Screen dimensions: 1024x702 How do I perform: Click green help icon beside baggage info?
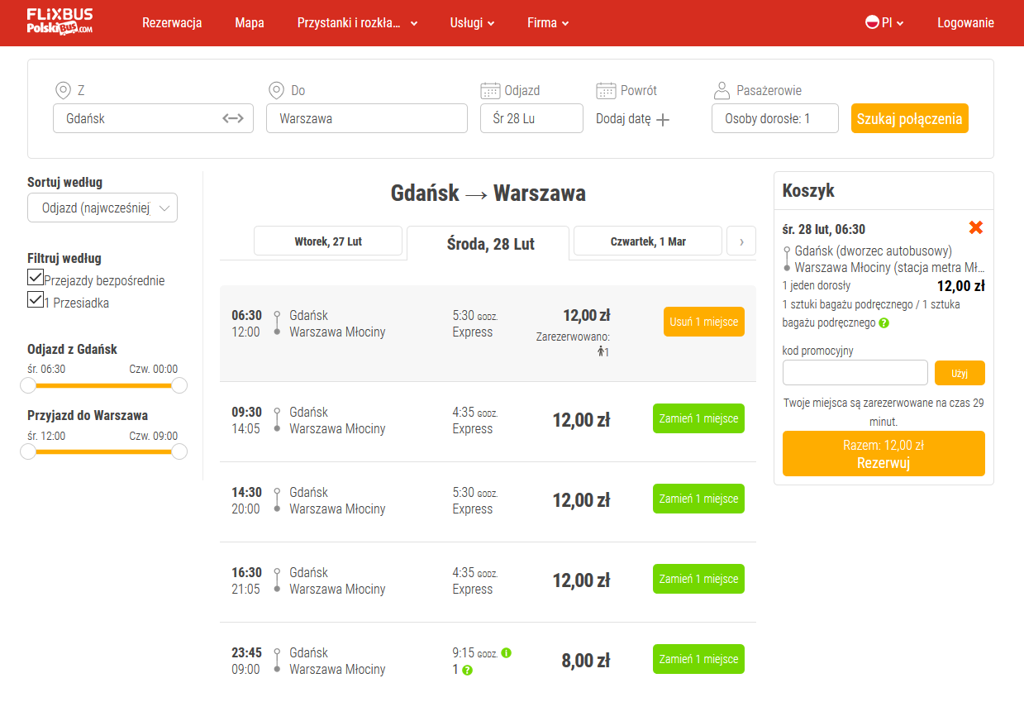[x=883, y=322]
